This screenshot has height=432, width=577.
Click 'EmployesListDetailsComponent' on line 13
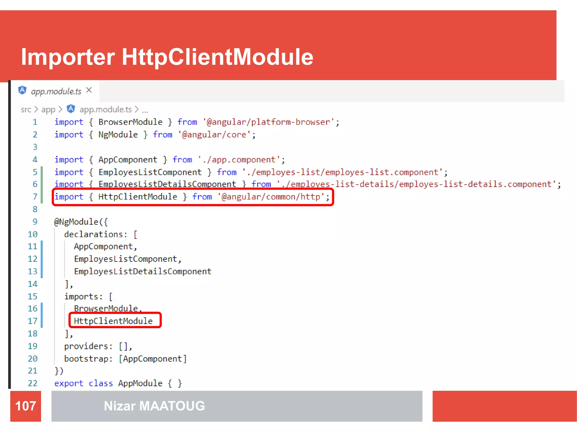(x=143, y=271)
